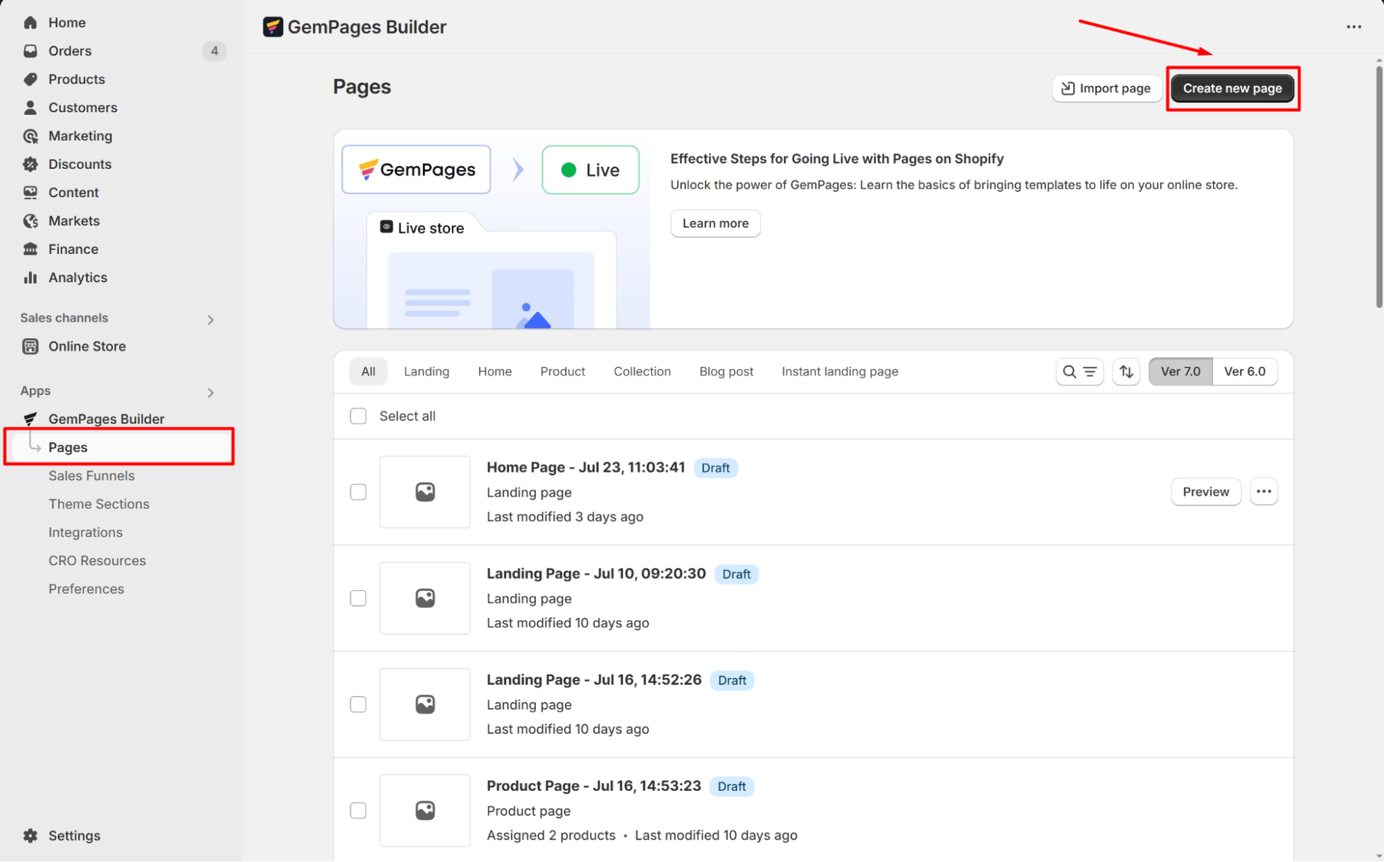
Task: Click the Discounts badge icon
Action: click(30, 164)
